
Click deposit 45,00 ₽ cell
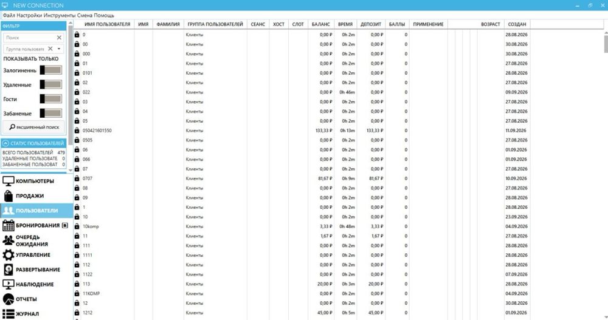pos(376,313)
